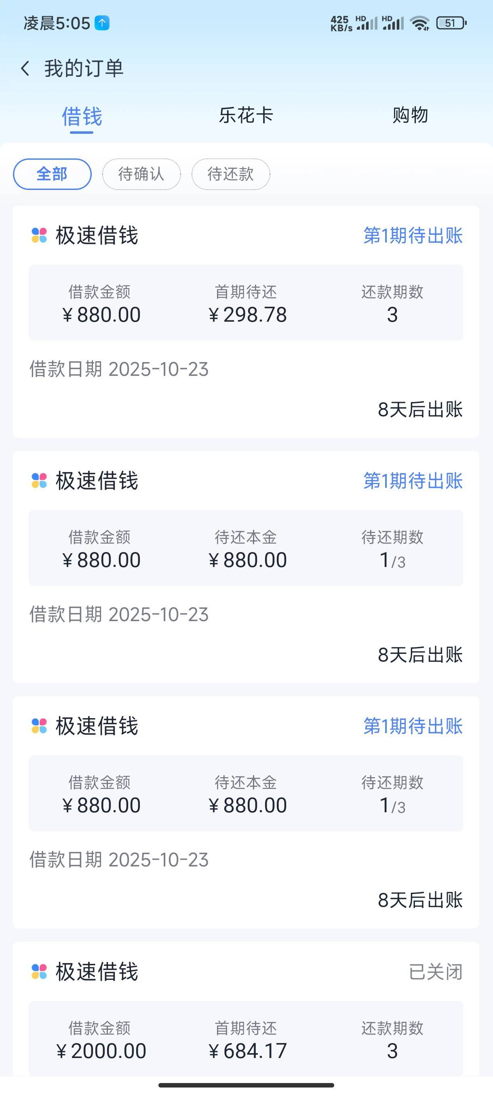The image size is (493, 1096).
Task: Select the 待确认 filter chip
Action: pyautogui.click(x=141, y=174)
